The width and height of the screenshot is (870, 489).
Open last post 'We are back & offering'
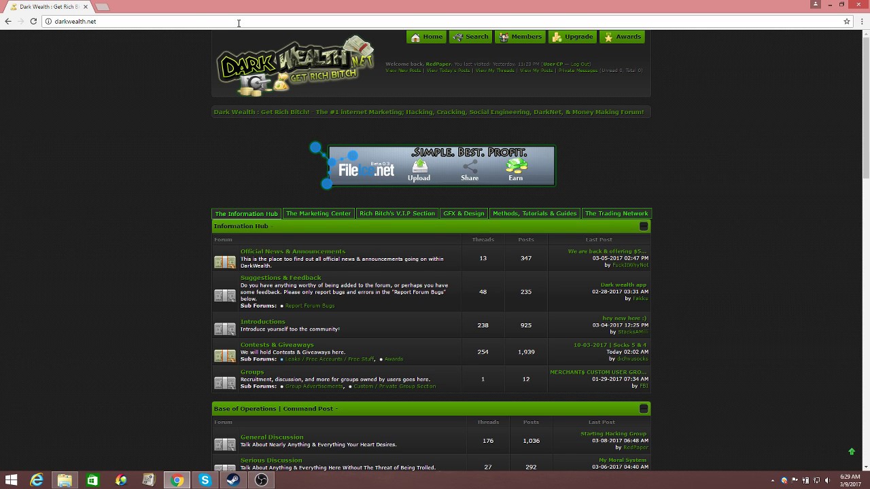point(607,251)
